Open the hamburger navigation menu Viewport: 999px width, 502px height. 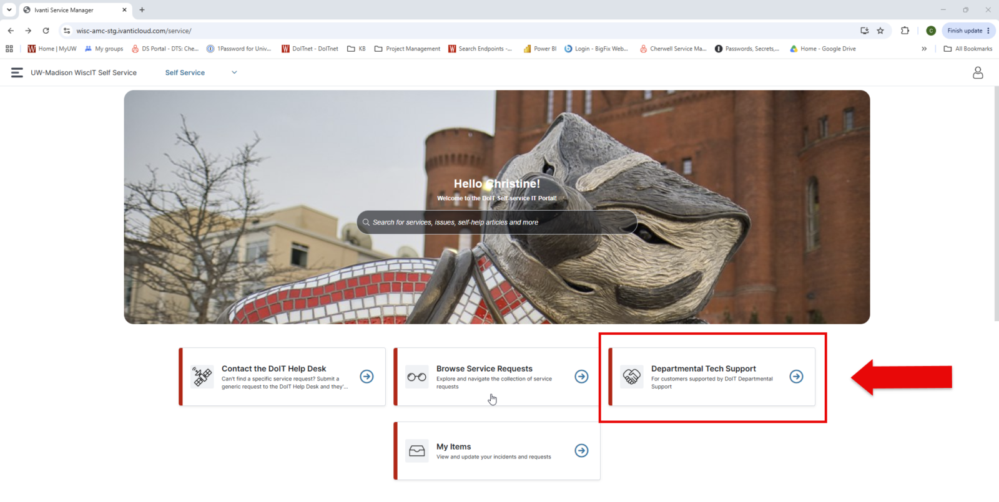click(17, 73)
